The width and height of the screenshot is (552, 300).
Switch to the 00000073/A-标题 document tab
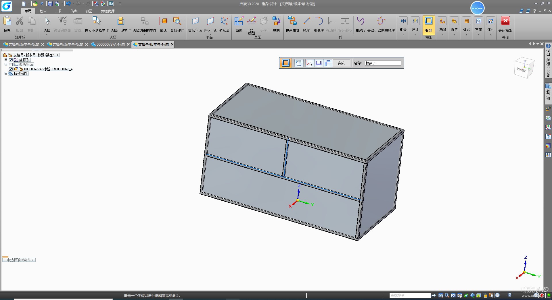(110, 44)
